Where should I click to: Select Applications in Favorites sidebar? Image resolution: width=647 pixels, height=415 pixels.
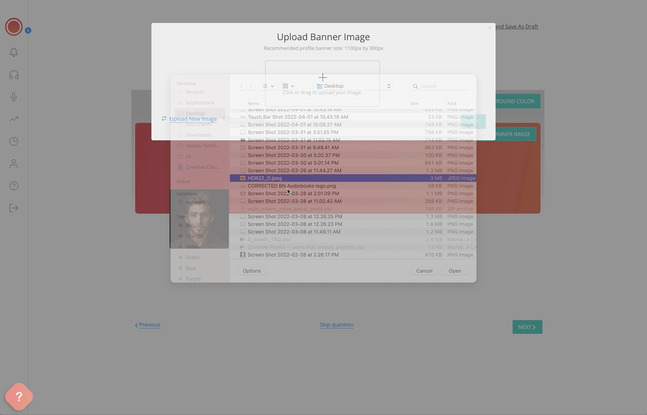tap(200, 103)
